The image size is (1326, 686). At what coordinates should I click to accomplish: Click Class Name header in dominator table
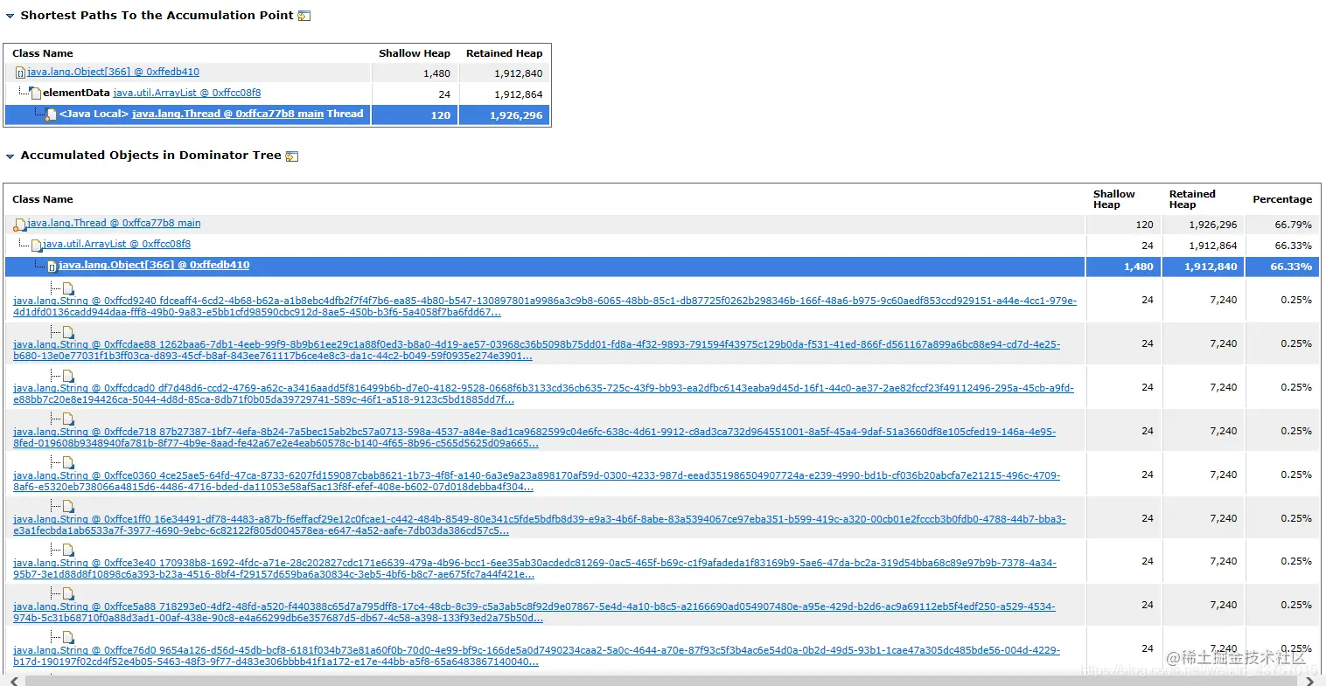(x=43, y=199)
